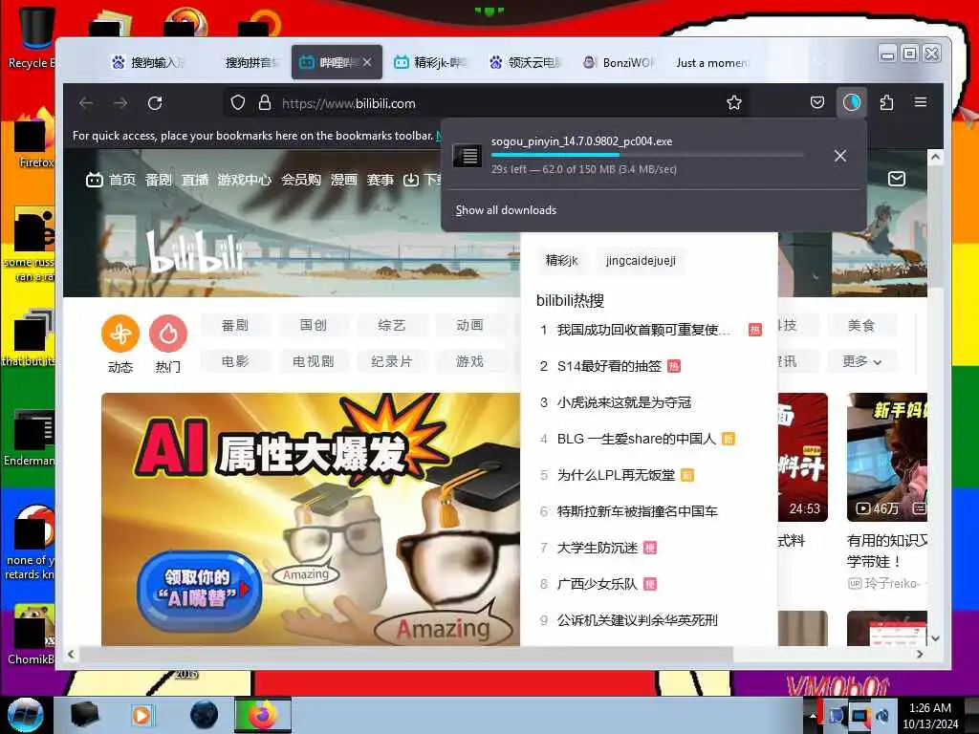The image size is (979, 734).
Task: Show hidden system tray icons
Action: pyautogui.click(x=813, y=716)
